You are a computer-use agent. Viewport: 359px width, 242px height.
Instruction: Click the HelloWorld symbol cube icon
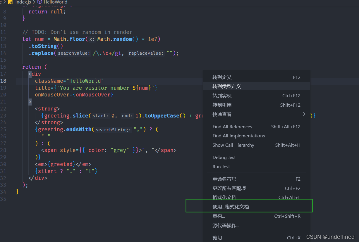coord(40,2)
